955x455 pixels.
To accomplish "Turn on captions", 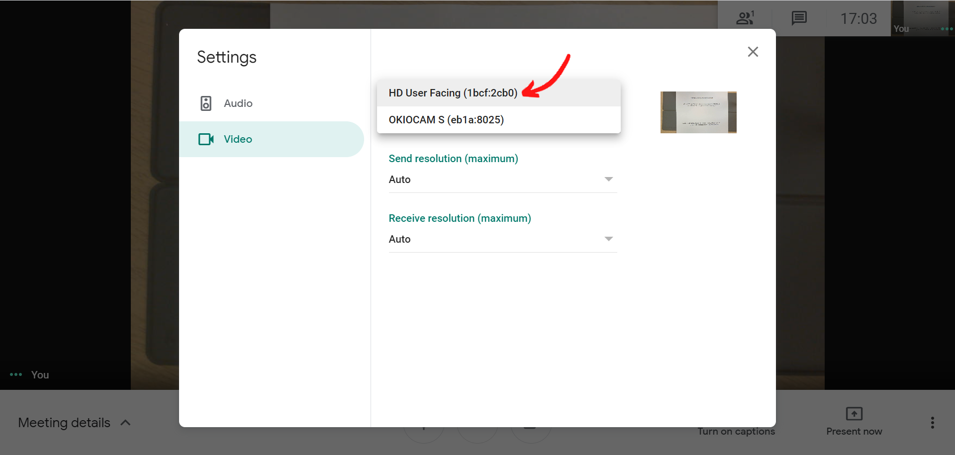I will (736, 431).
